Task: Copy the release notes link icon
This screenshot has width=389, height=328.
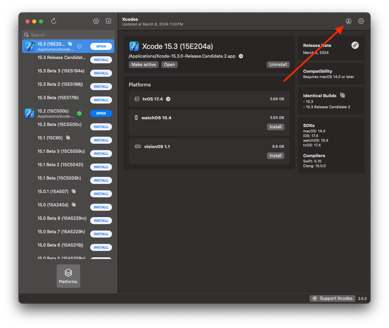Action: [x=355, y=45]
